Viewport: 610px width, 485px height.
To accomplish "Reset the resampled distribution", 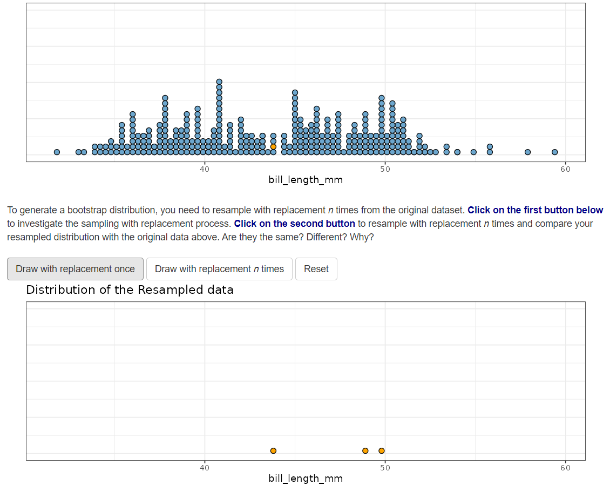I will (x=316, y=269).
